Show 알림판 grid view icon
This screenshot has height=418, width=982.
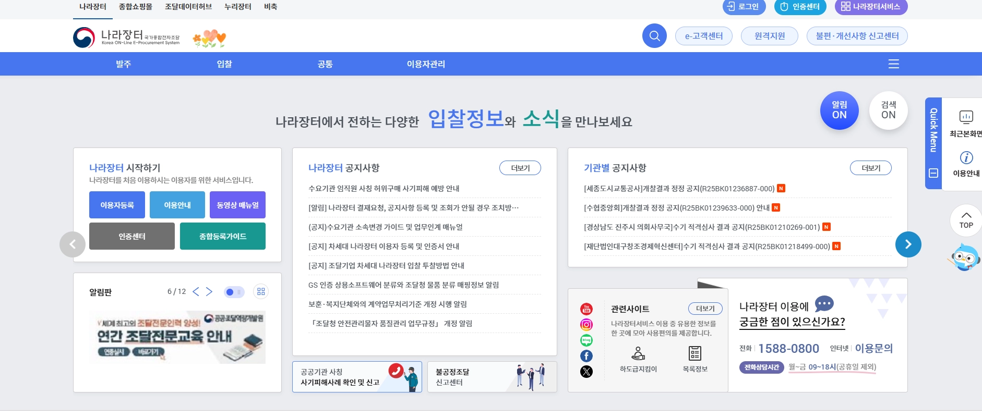point(261,291)
